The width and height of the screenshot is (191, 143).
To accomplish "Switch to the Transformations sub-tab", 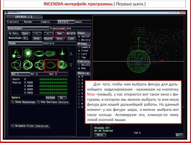I will [70, 28].
